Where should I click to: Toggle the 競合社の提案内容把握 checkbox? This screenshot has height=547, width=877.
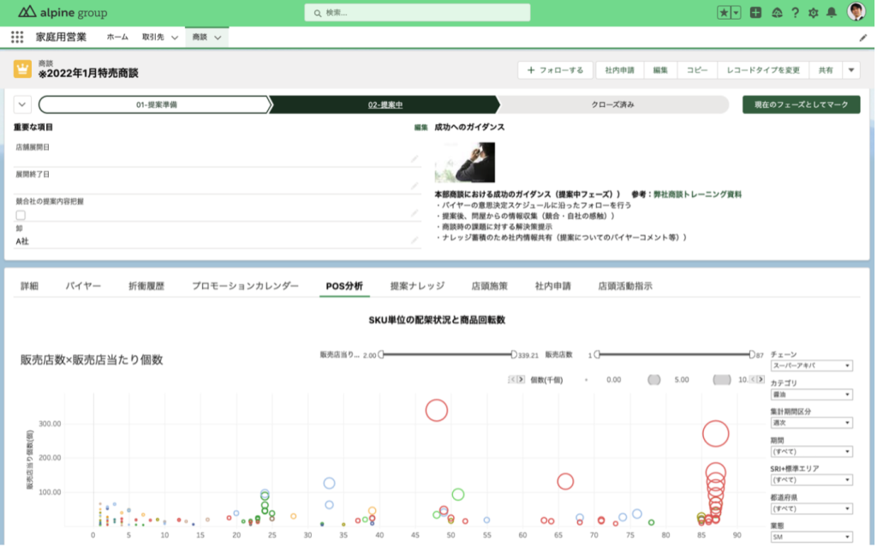click(x=21, y=215)
